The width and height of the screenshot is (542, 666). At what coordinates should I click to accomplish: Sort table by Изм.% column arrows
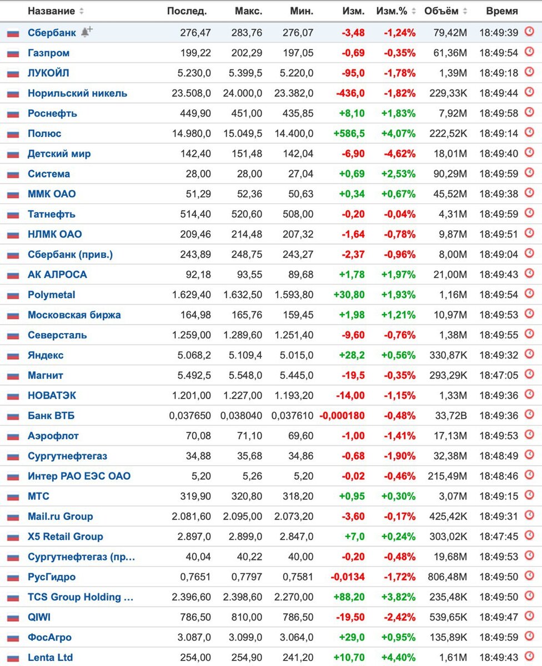[x=414, y=11]
